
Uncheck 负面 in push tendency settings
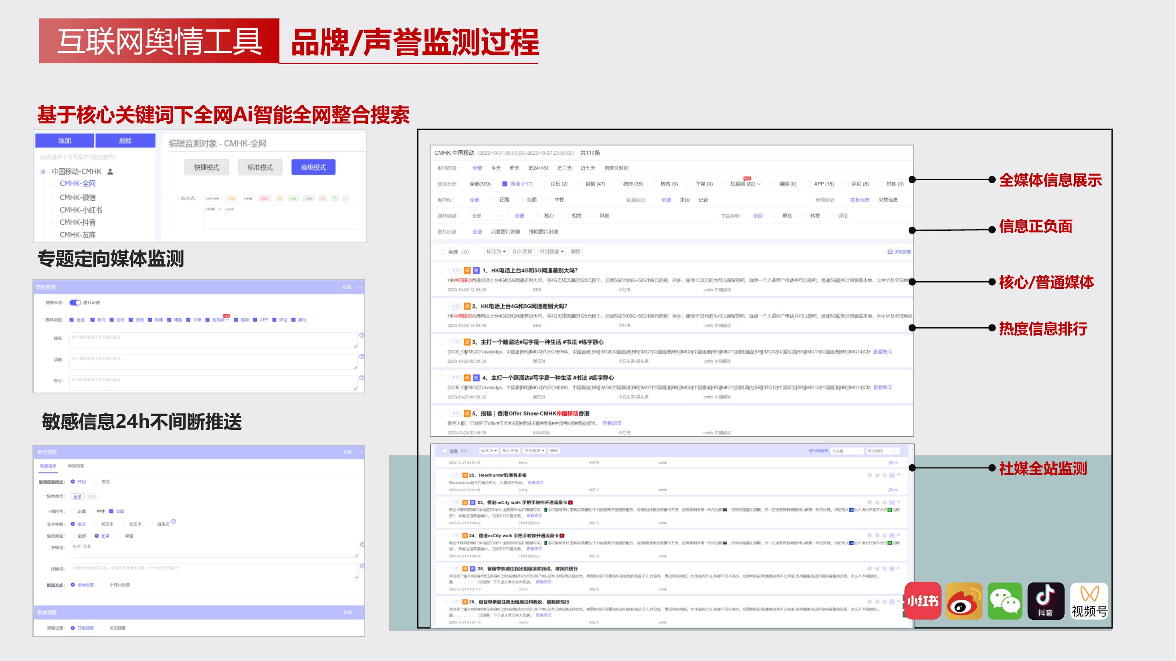111,512
